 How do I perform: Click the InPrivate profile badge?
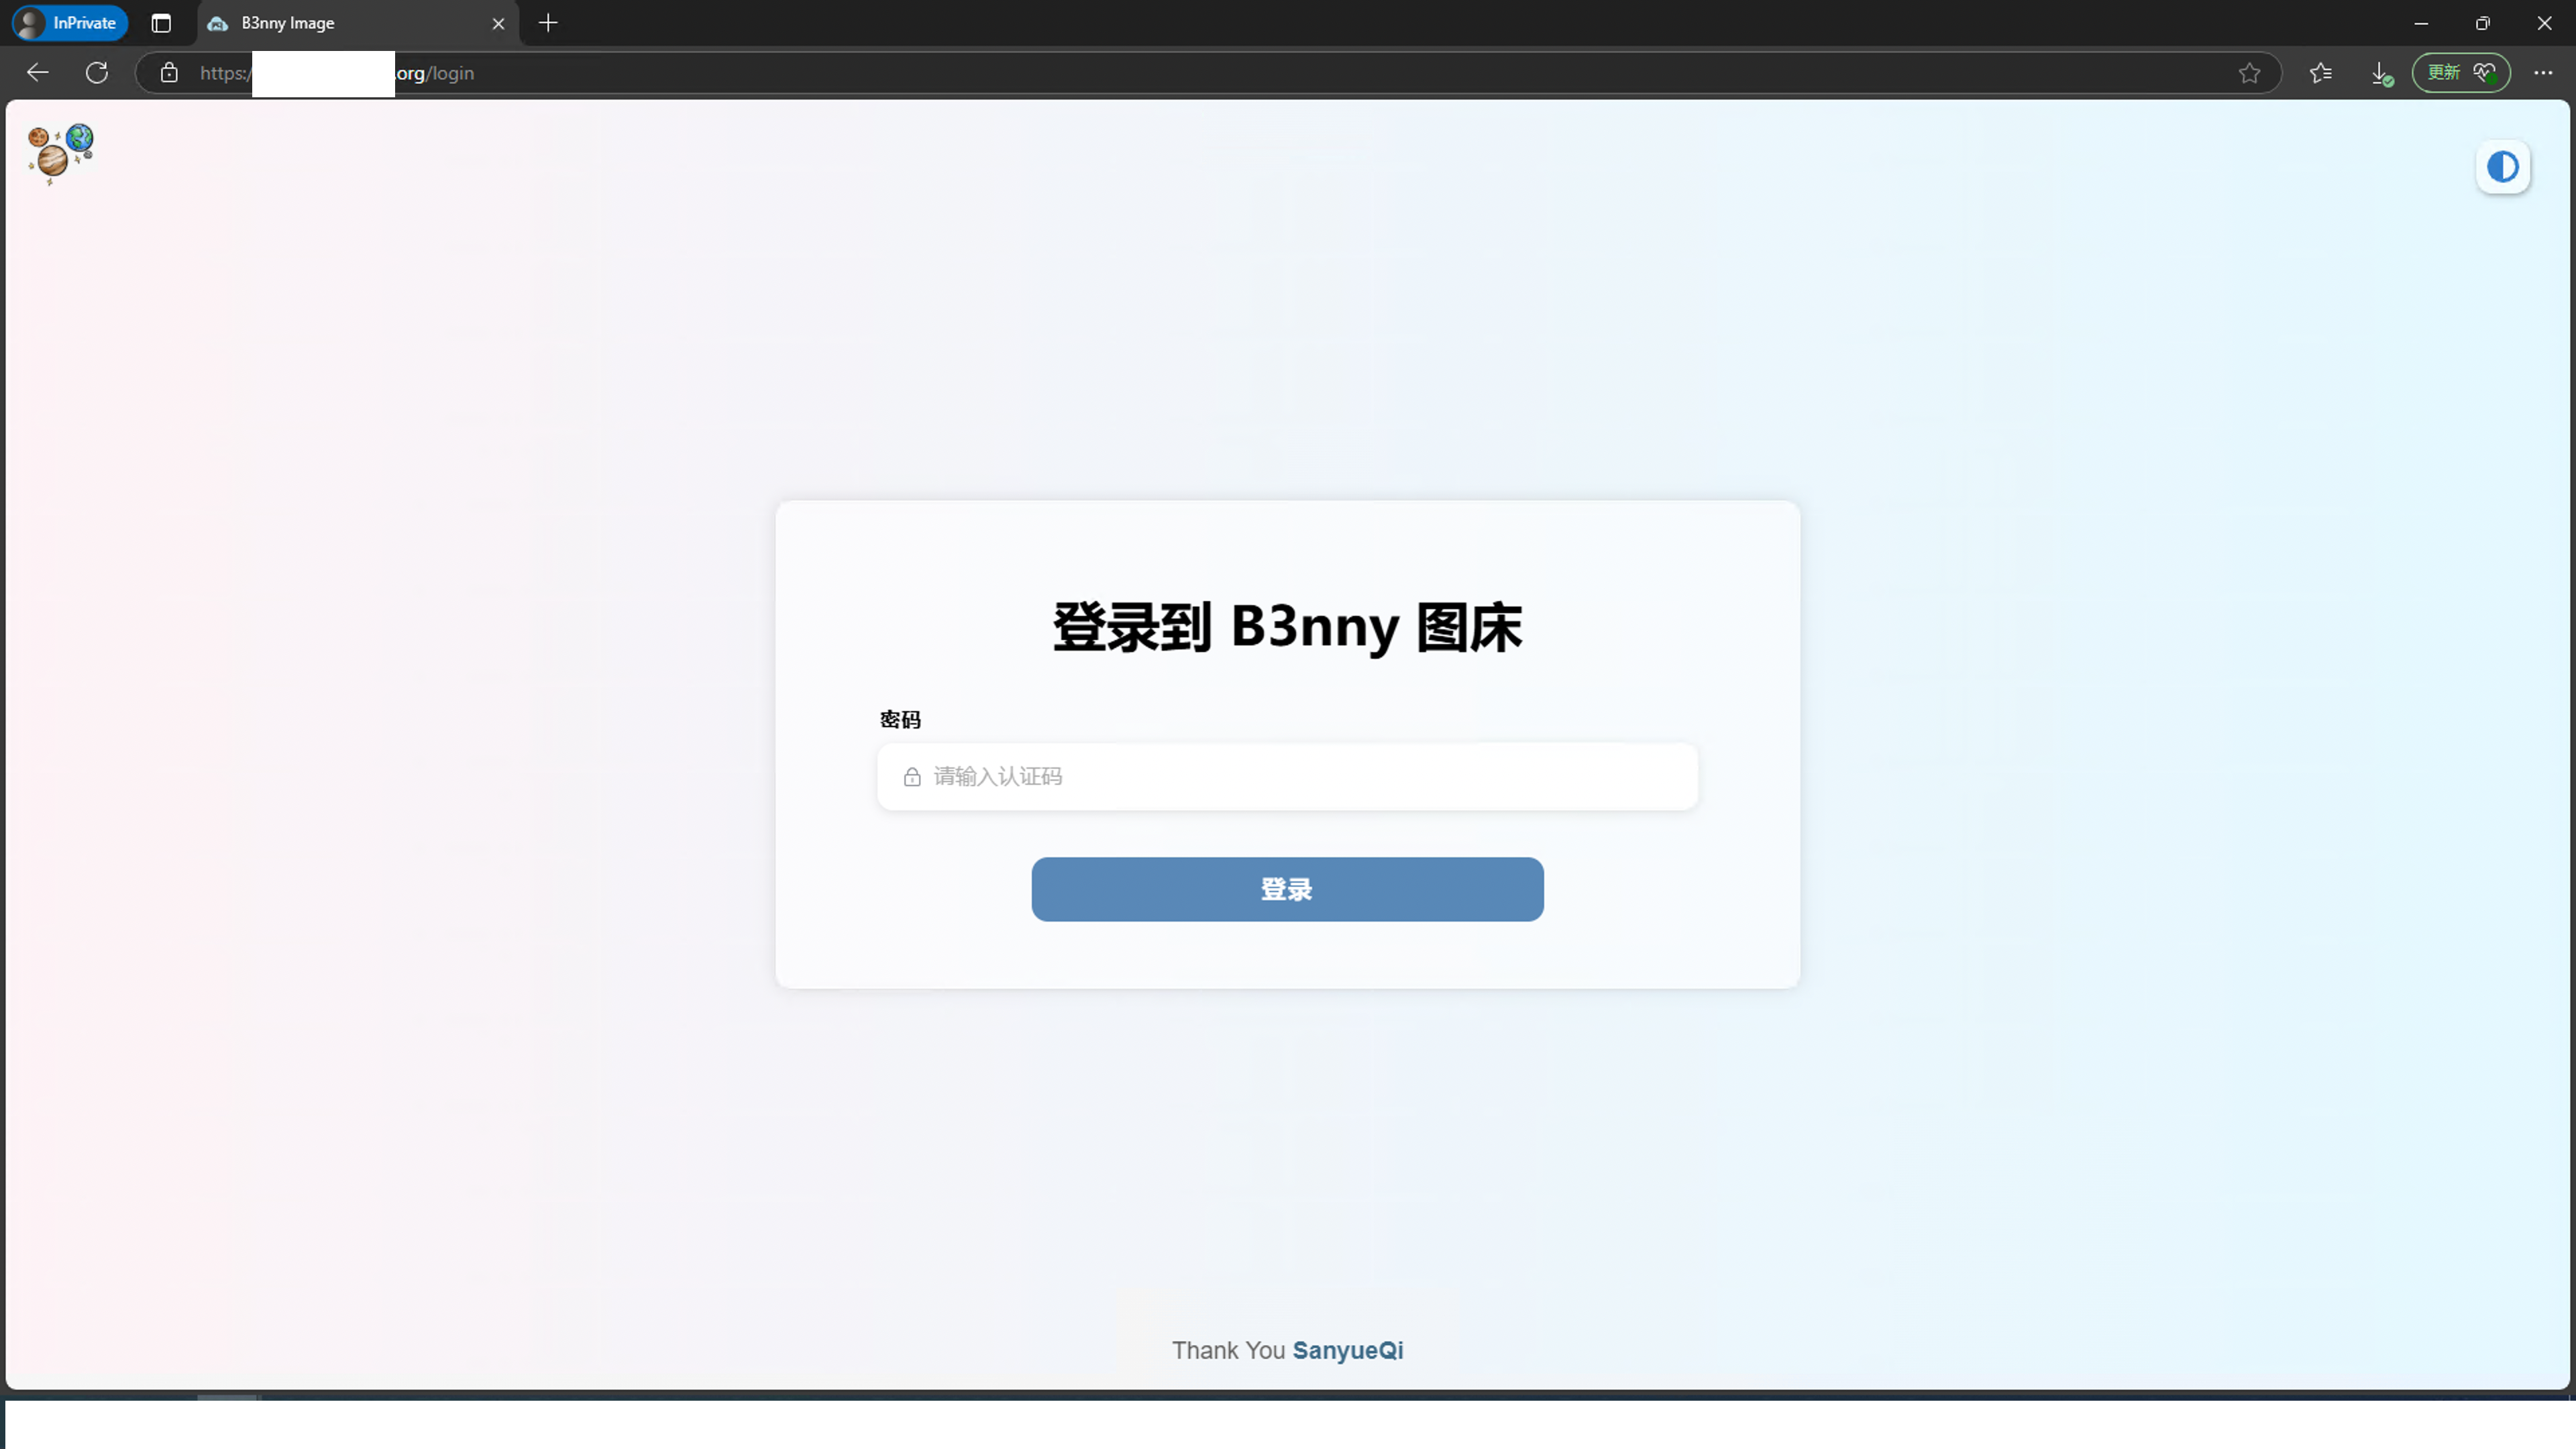click(x=67, y=22)
